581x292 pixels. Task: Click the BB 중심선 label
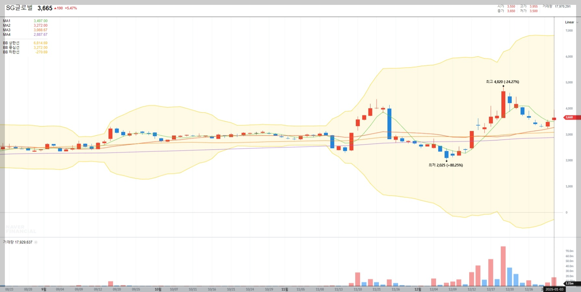point(11,47)
